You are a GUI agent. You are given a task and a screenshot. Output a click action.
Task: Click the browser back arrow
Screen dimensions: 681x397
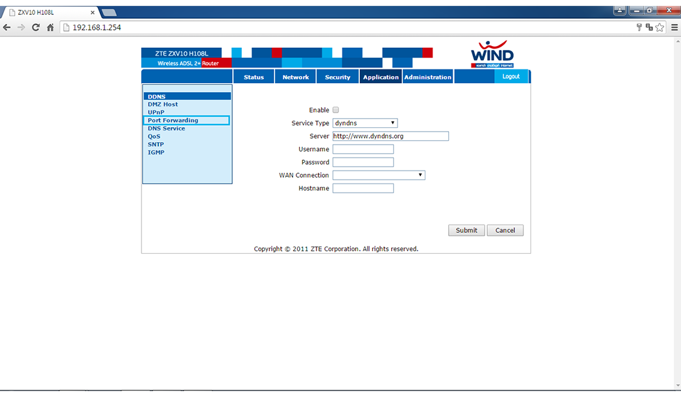pos(7,27)
